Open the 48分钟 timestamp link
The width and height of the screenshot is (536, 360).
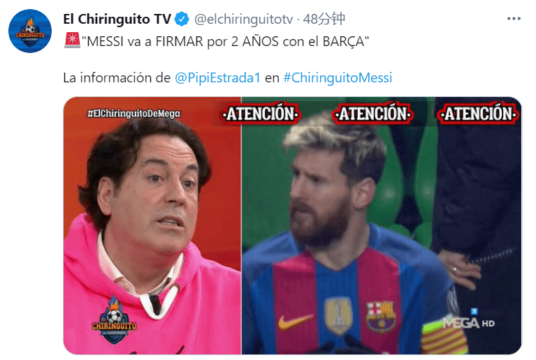[324, 19]
